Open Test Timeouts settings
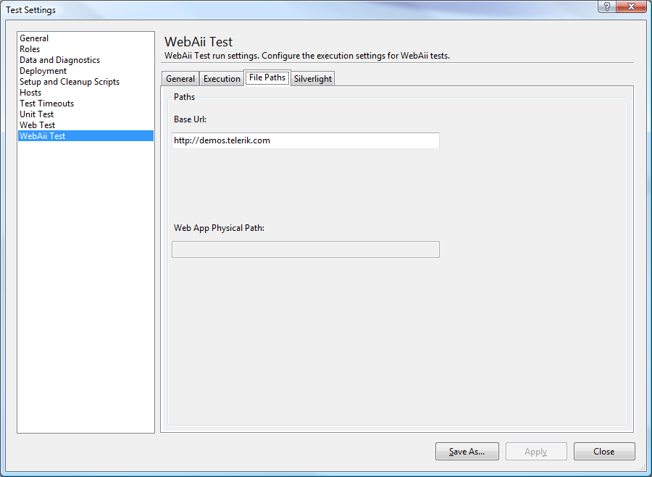Screen dimensions: 652x477 click(x=46, y=104)
